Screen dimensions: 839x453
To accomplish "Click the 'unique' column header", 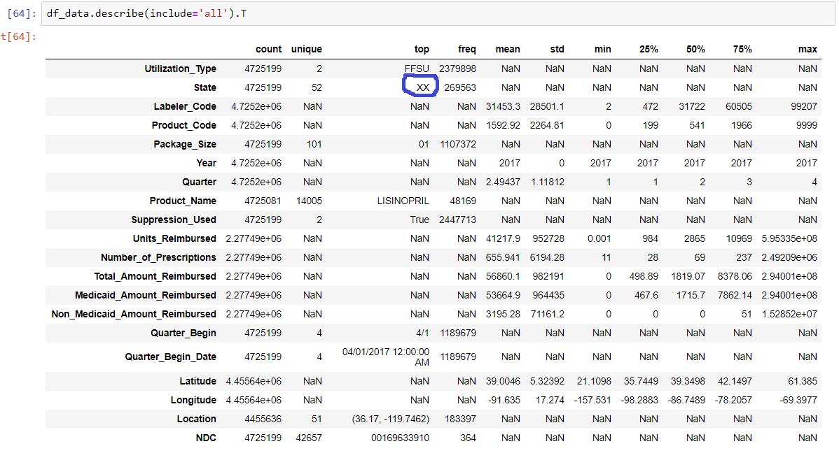I will pos(307,49).
